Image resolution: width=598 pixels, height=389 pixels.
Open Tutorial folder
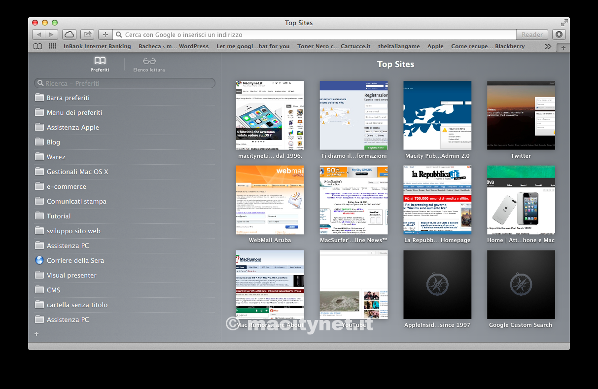124,216
